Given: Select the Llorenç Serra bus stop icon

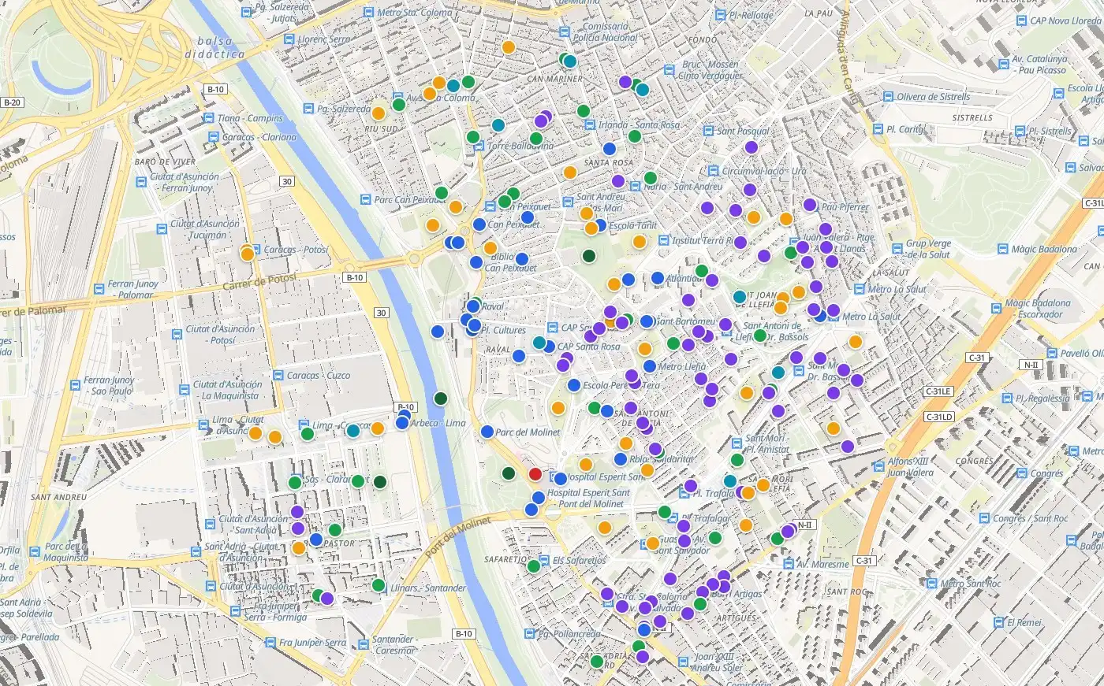Looking at the screenshot, I should point(288,39).
